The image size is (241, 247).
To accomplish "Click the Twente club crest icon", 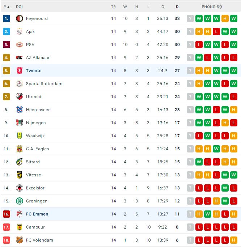I will coord(20,71).
